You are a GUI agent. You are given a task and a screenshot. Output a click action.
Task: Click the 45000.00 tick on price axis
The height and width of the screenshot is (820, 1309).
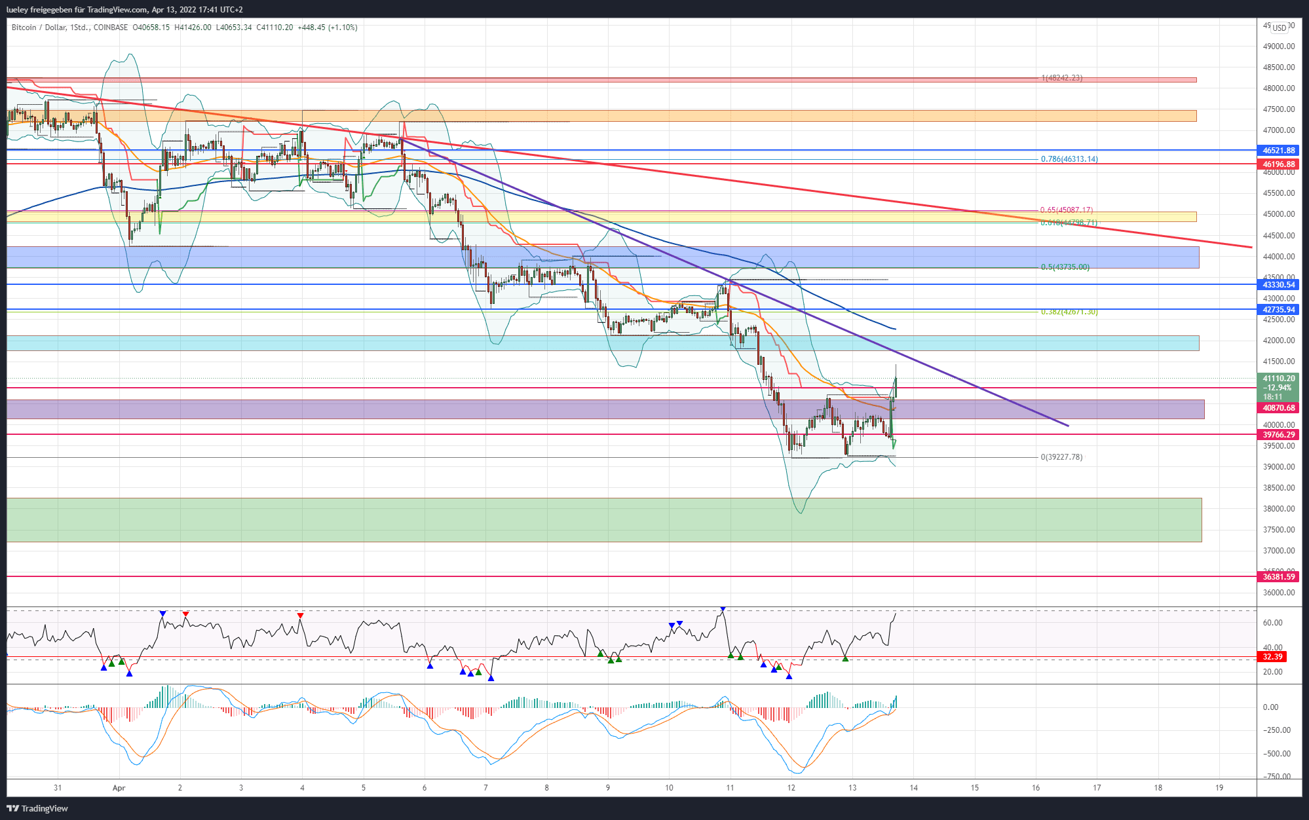(x=1279, y=214)
